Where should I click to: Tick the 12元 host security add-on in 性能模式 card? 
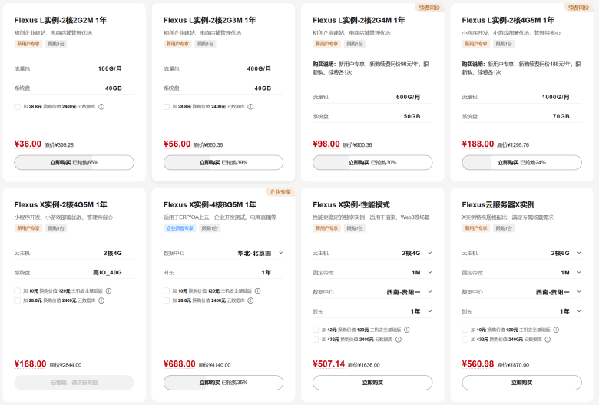[x=316, y=330]
